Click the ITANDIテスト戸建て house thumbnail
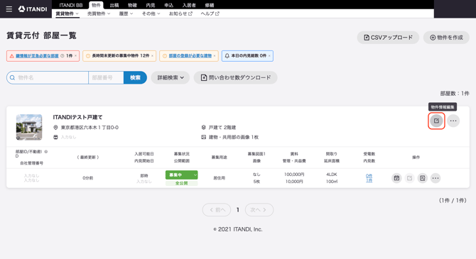 [x=29, y=127]
